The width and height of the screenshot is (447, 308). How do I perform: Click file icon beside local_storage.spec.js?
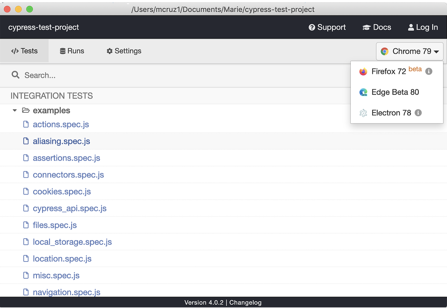(x=26, y=242)
